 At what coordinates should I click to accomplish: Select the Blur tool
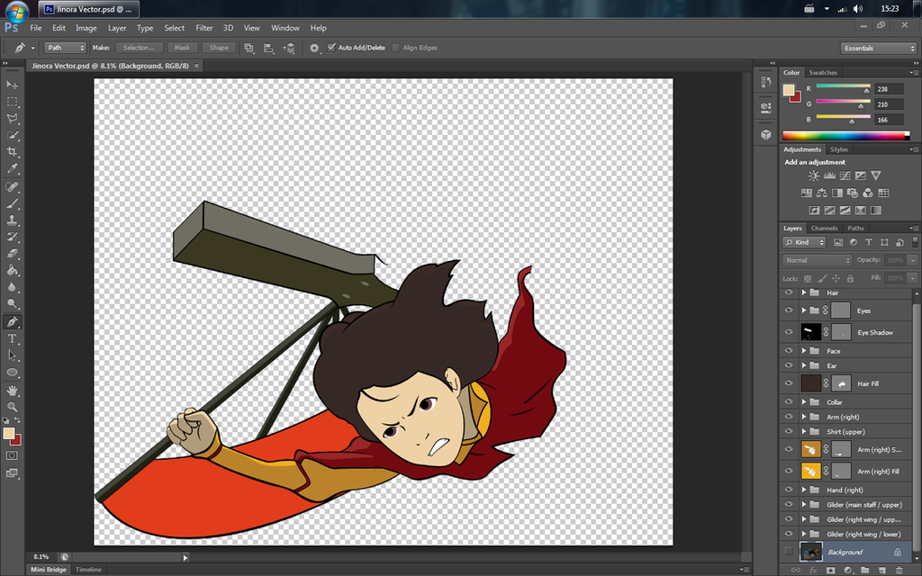12,287
